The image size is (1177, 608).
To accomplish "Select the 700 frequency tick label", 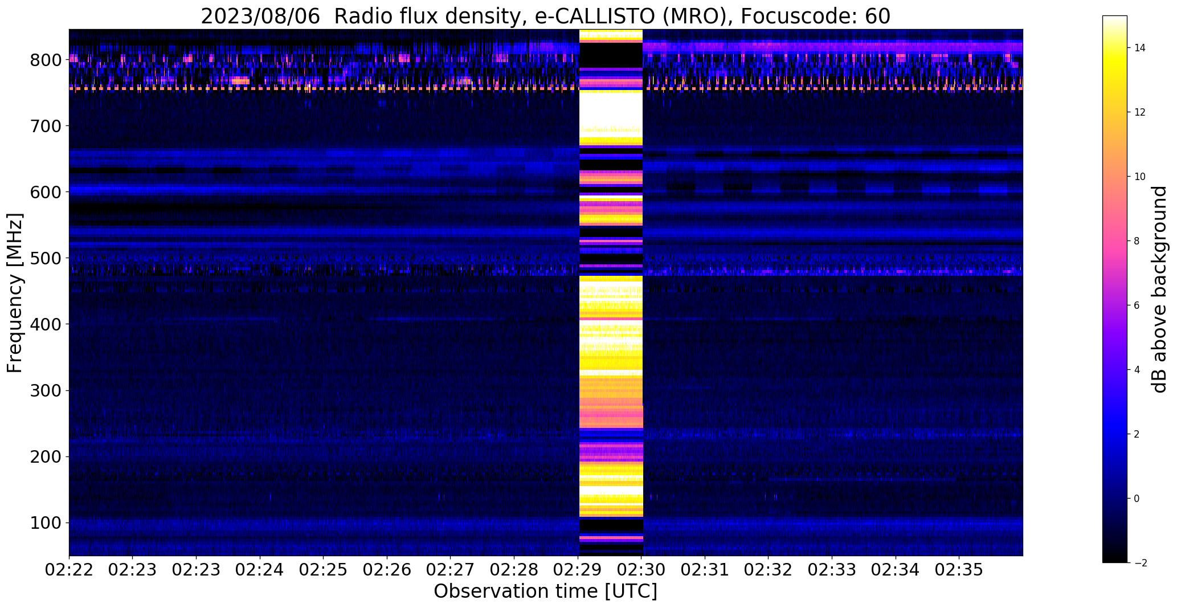I will tap(46, 126).
